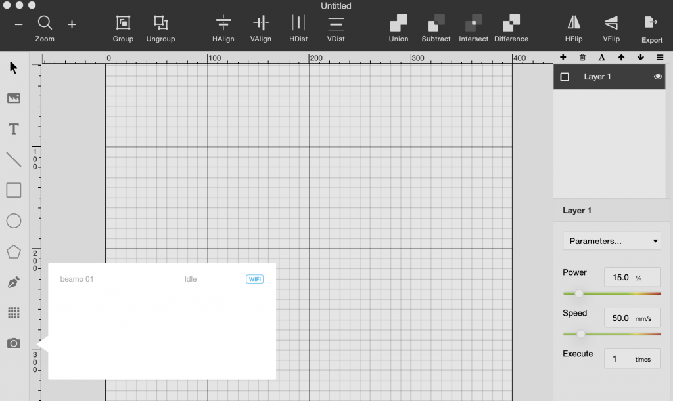The image size is (673, 401).
Task: Delete the current layer using the trash icon
Action: point(582,58)
